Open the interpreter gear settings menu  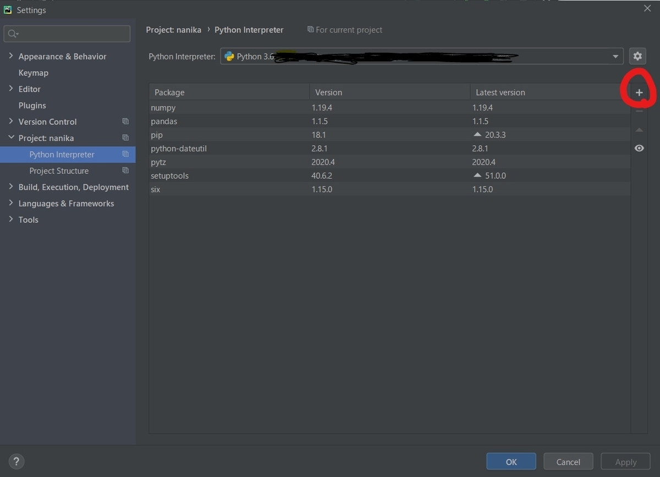(x=637, y=56)
